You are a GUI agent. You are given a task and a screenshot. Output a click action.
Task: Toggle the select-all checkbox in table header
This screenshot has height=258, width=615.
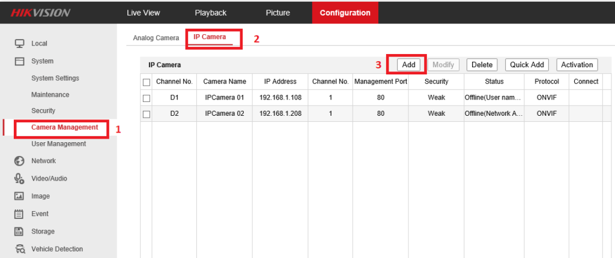(146, 82)
